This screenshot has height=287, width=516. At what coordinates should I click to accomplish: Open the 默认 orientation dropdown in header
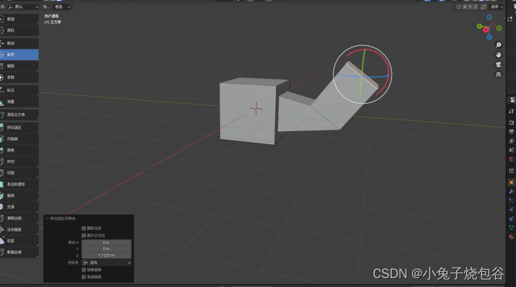pos(23,7)
